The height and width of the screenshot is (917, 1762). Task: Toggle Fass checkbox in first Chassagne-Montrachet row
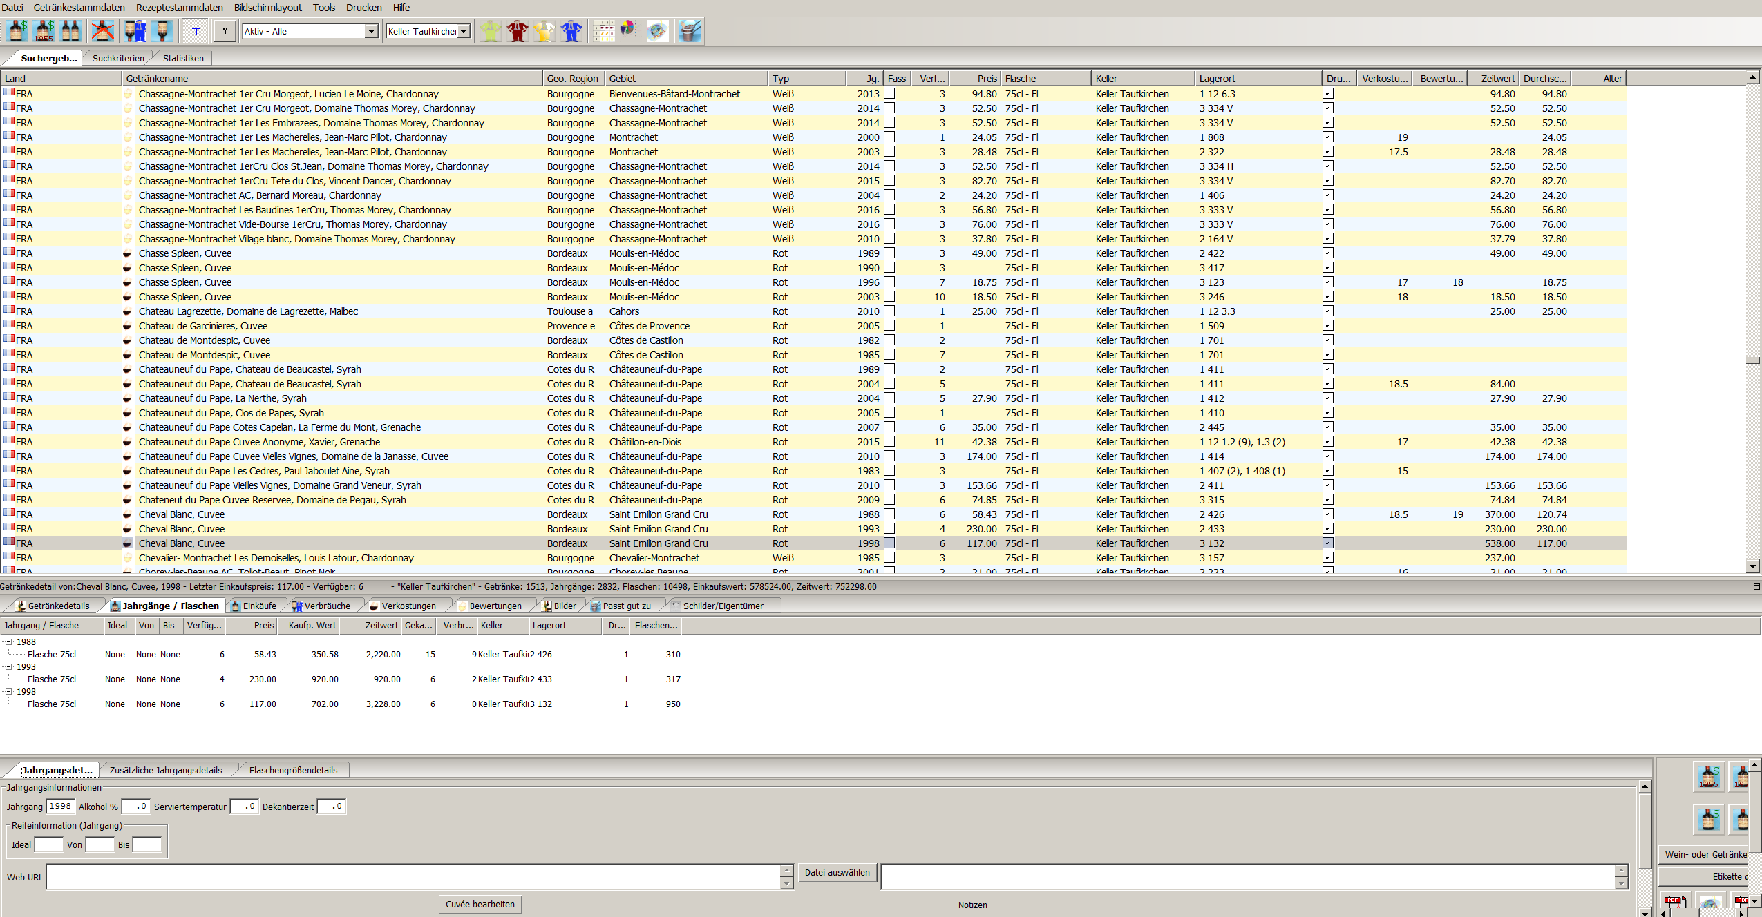click(x=889, y=93)
